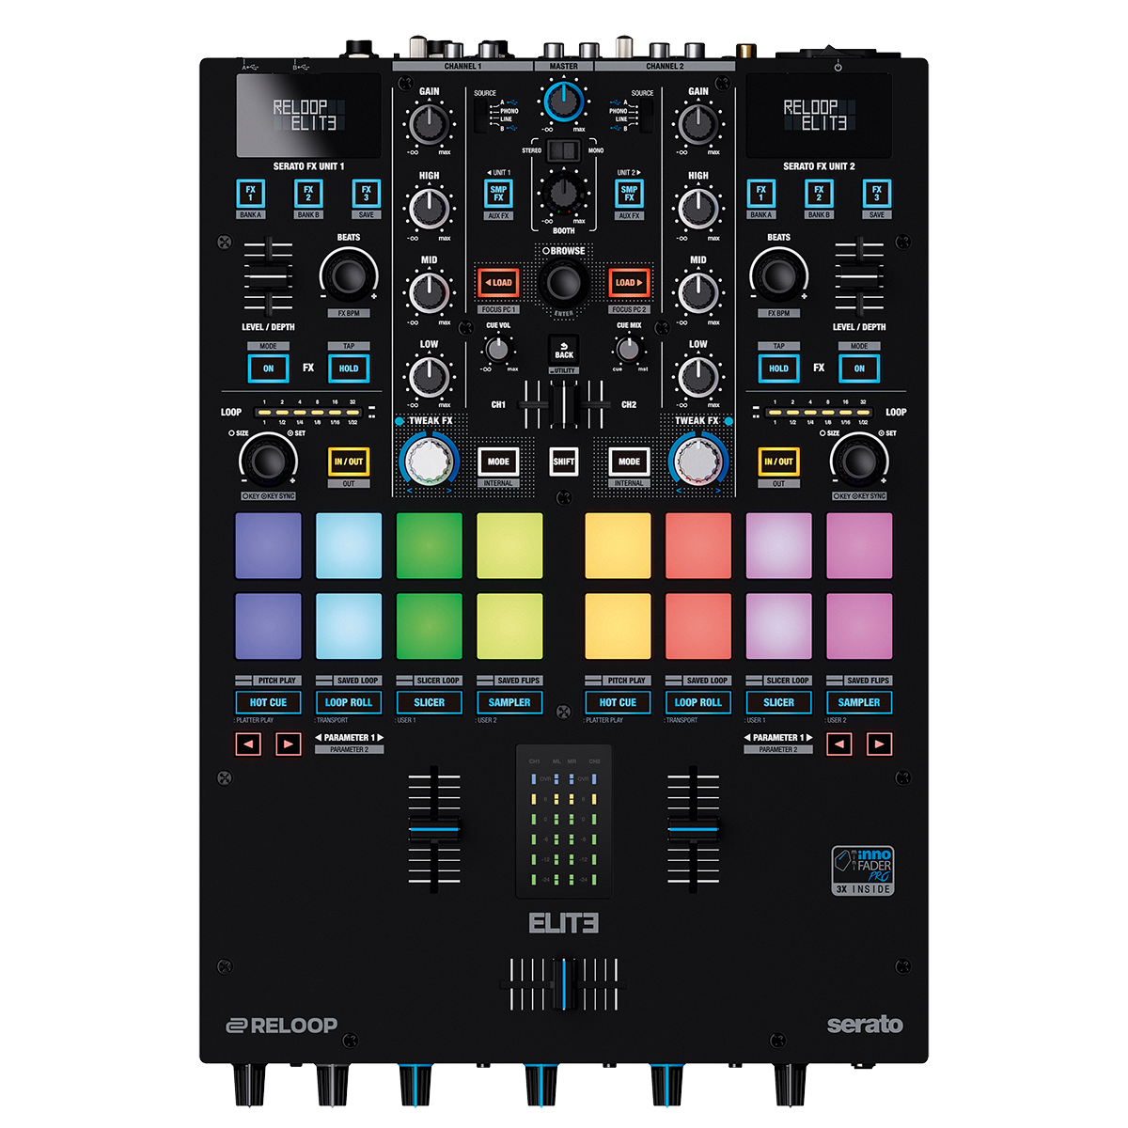Toggle FX HOLD button on deck 2
Screen dimensions: 1128x1128
(x=779, y=368)
